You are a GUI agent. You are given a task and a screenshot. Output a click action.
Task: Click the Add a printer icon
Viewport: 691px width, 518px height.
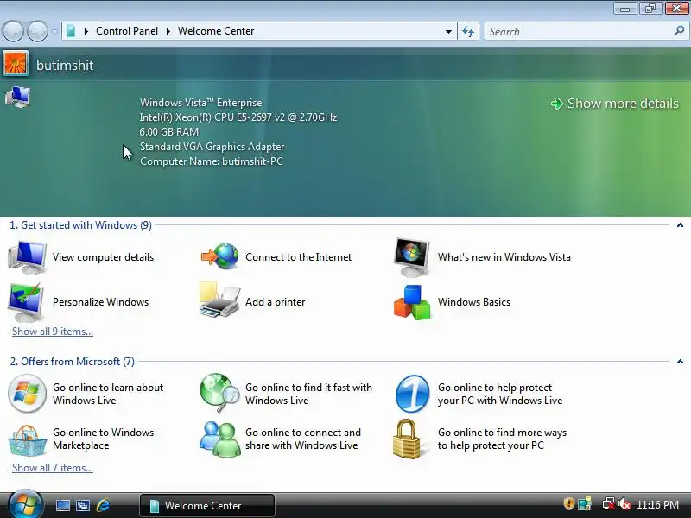(219, 300)
